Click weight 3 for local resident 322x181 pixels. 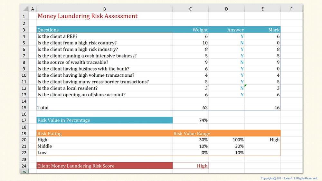pos(191,88)
